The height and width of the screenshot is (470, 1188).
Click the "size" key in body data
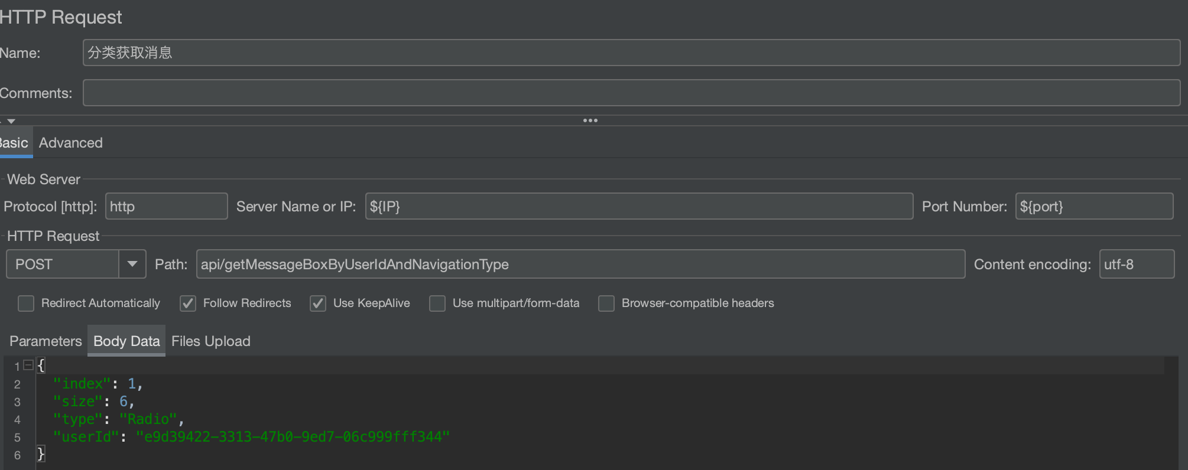(x=77, y=402)
